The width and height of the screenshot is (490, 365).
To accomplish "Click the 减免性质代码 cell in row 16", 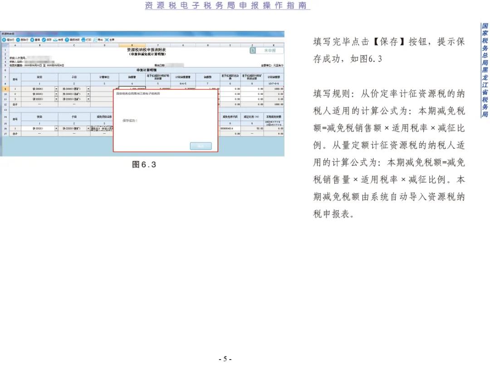I will 230,128.
